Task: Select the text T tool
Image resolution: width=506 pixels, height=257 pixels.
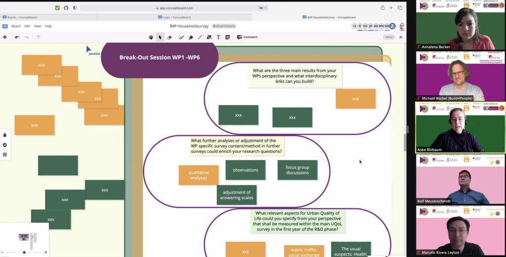Action: pos(218,37)
